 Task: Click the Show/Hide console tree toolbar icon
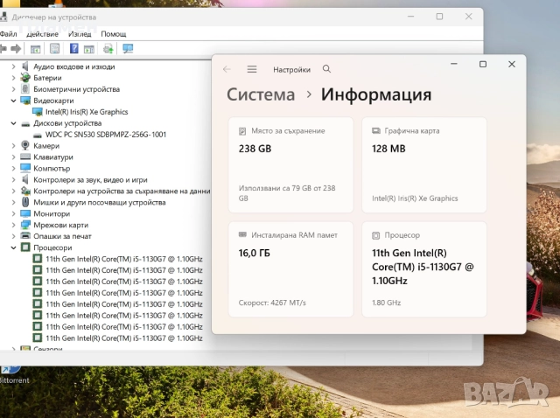[x=35, y=49]
